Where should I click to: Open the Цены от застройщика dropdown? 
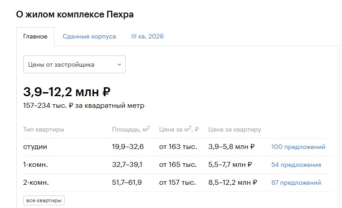click(74, 64)
